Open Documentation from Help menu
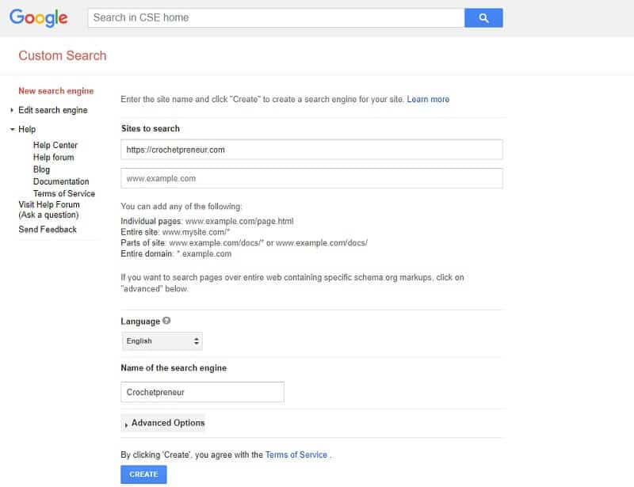Screen dimensions: 634x487 61,181
